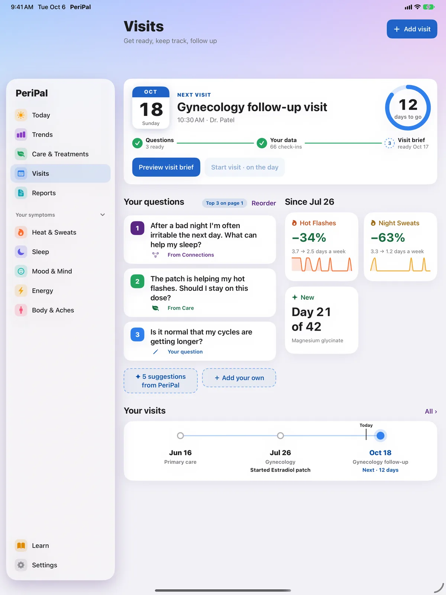Click the Today sun icon in sidebar
Viewport: 446px width, 595px height.
click(x=21, y=115)
